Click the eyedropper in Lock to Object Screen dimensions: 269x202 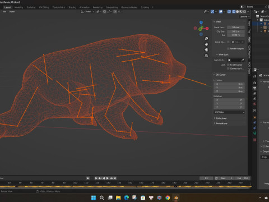point(243,60)
